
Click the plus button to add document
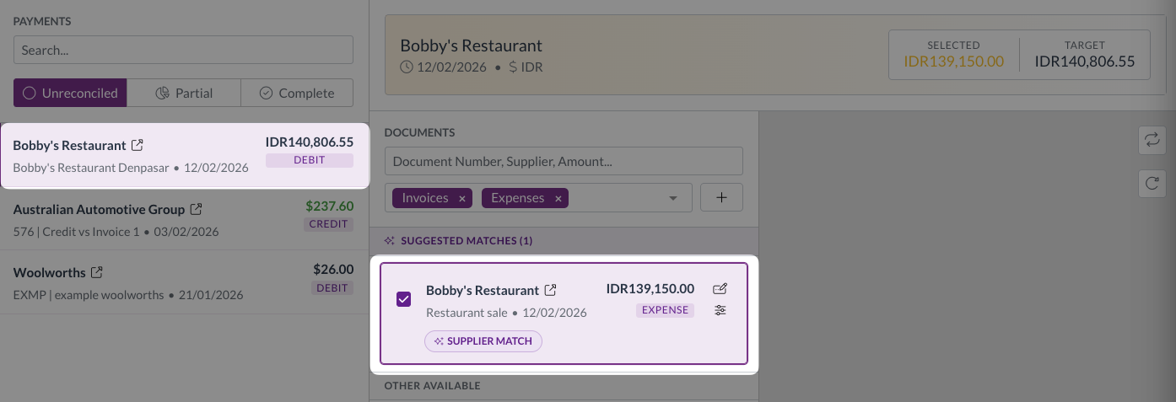721,197
